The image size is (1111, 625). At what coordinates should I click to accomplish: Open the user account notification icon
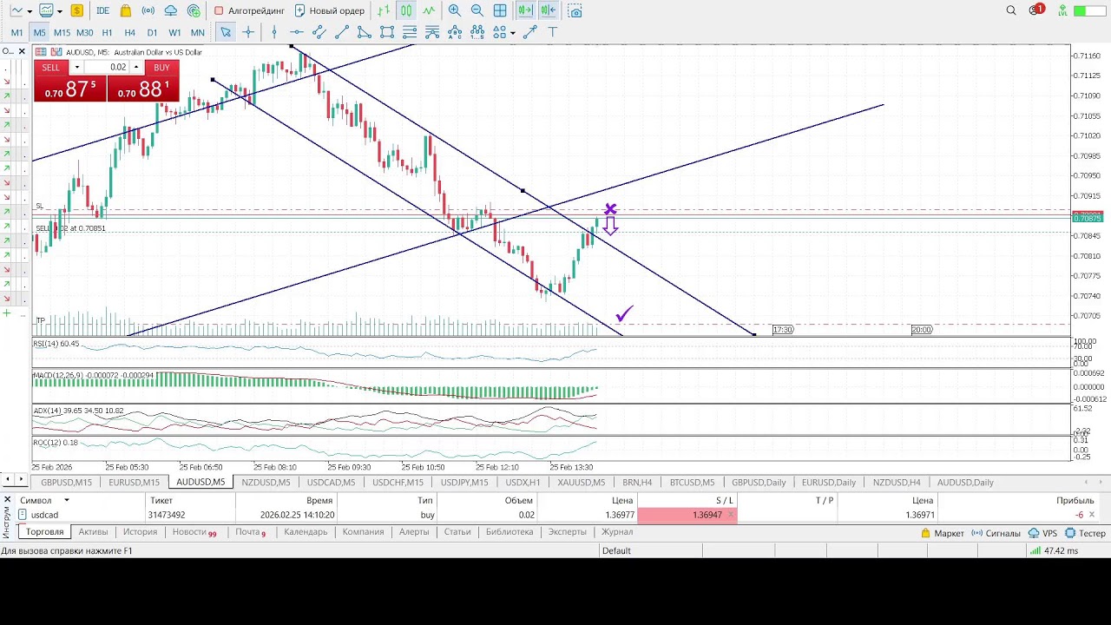tap(1035, 10)
